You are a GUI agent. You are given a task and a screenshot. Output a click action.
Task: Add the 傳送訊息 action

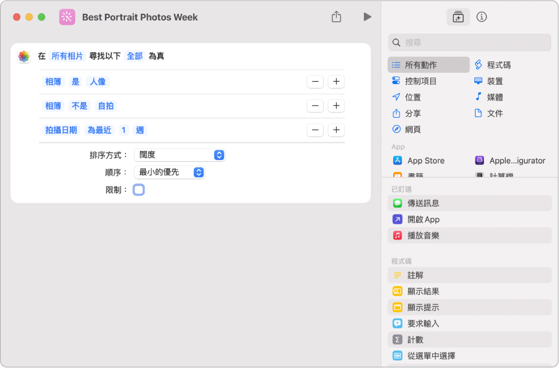[470, 203]
